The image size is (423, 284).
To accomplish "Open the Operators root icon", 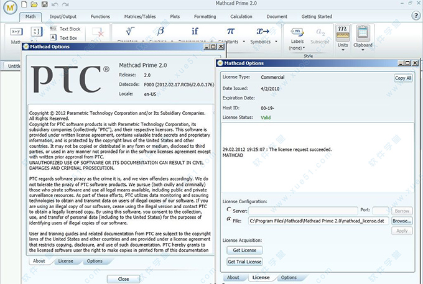I will (130, 31).
